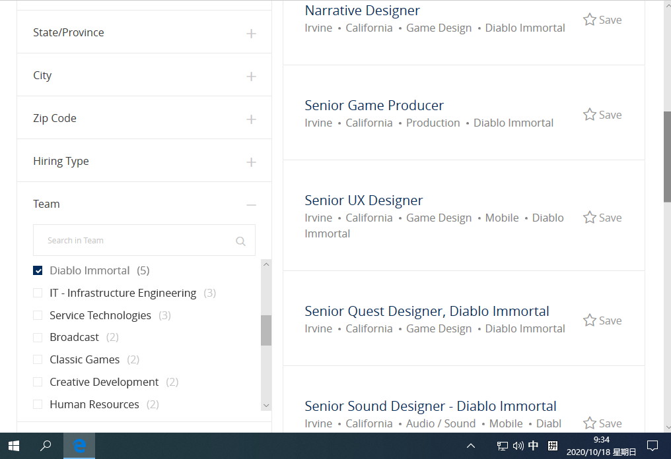The height and width of the screenshot is (459, 671).
Task: Check the Human Resources filter
Action: tap(38, 404)
